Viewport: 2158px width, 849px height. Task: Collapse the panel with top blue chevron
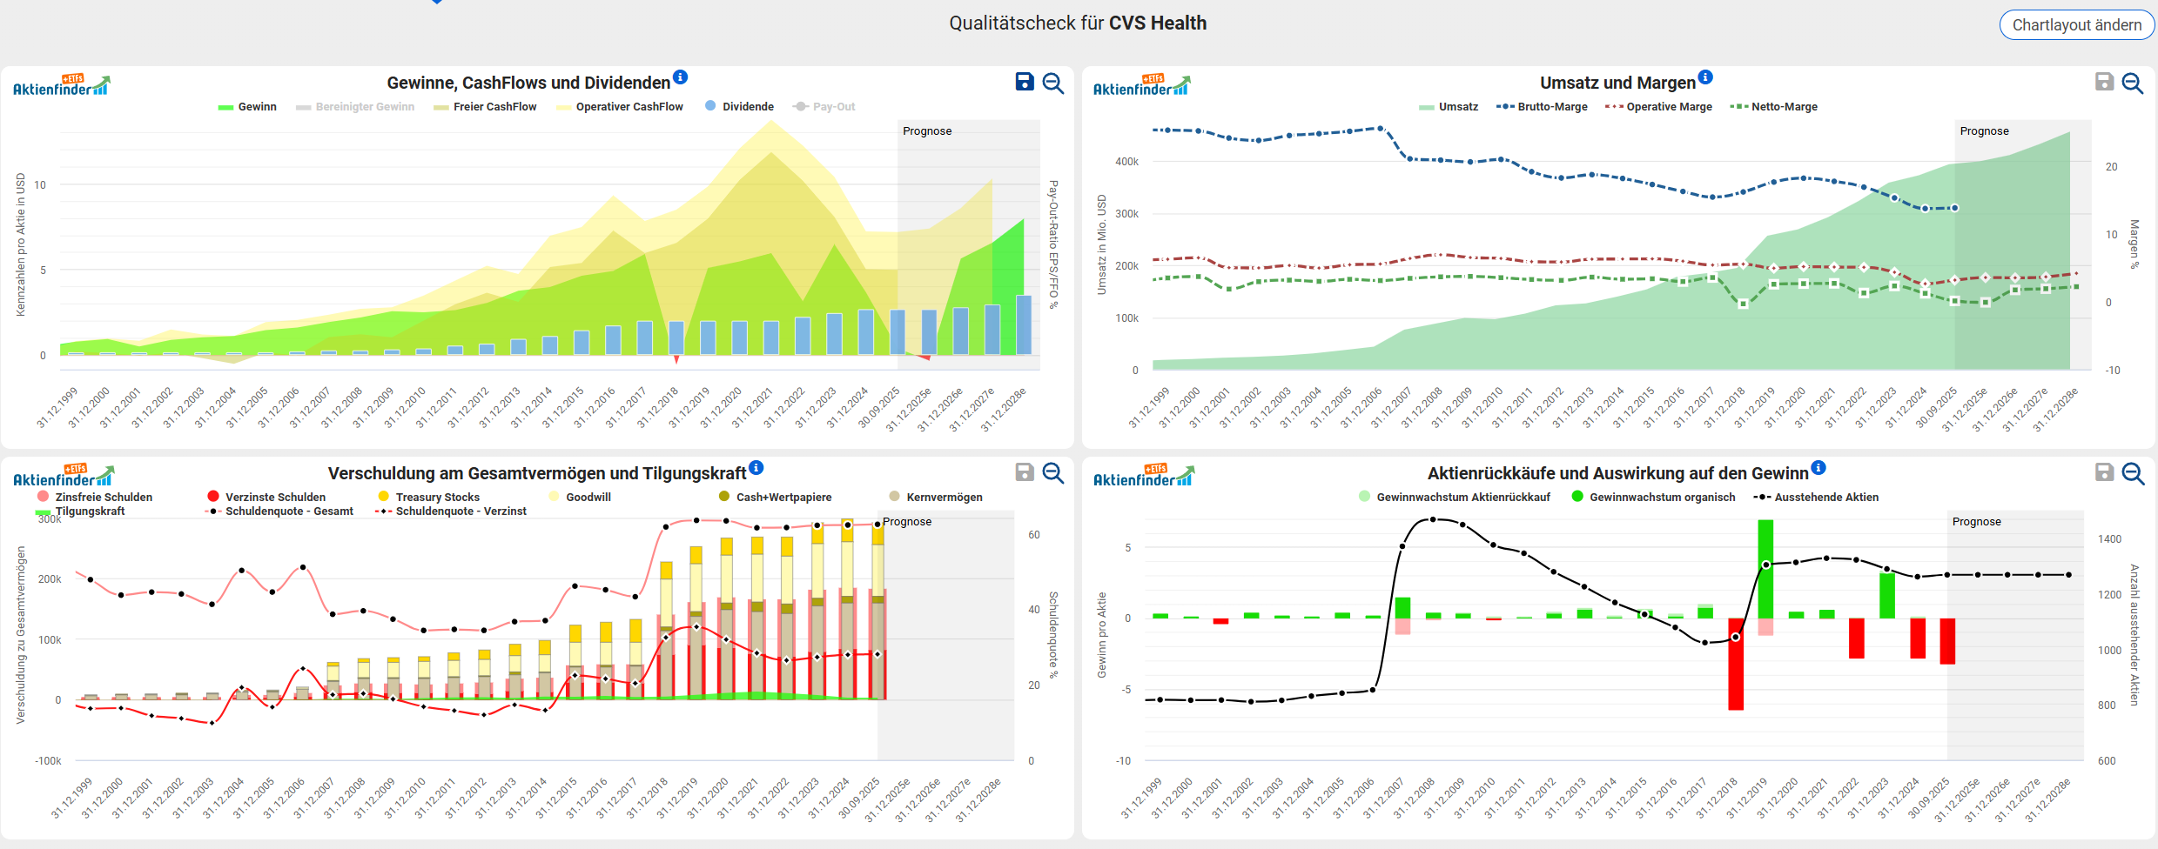[437, 2]
